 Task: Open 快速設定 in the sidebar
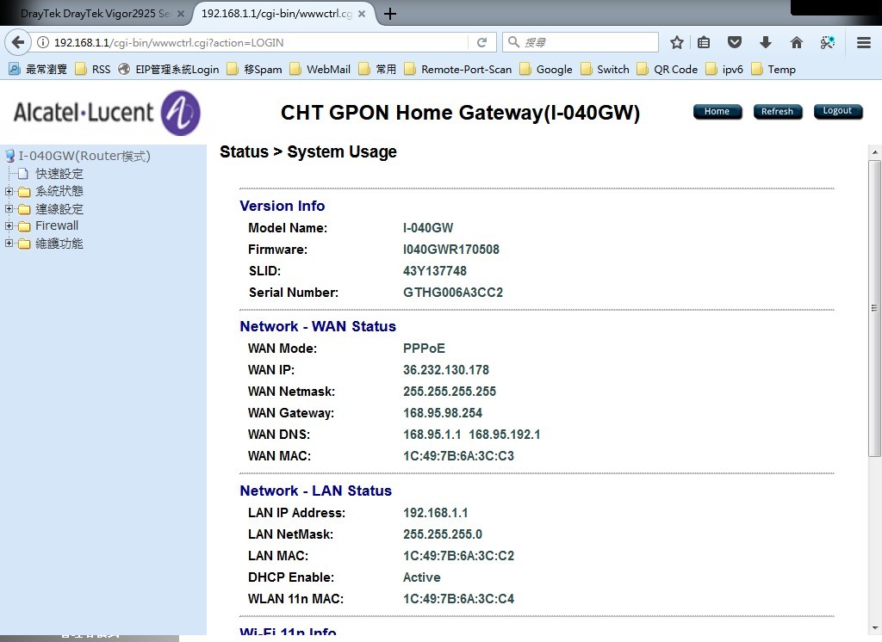click(59, 173)
